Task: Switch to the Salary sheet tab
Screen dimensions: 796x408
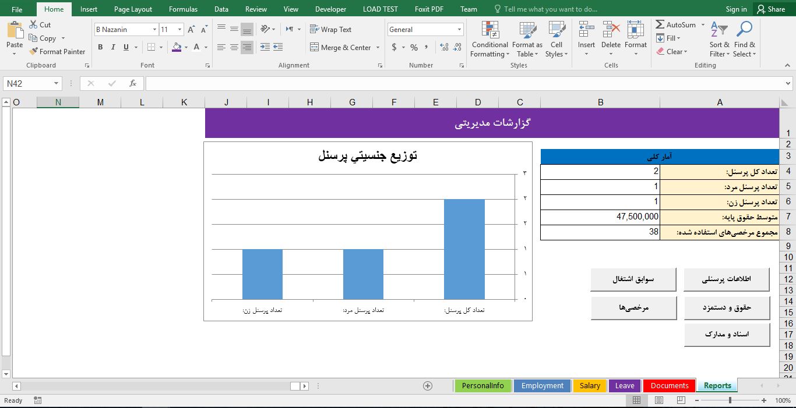Action: tap(590, 385)
